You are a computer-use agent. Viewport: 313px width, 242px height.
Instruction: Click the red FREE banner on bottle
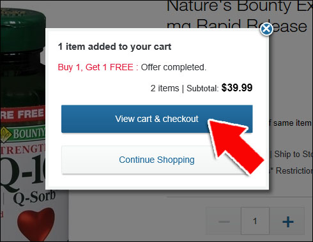coord(22,114)
